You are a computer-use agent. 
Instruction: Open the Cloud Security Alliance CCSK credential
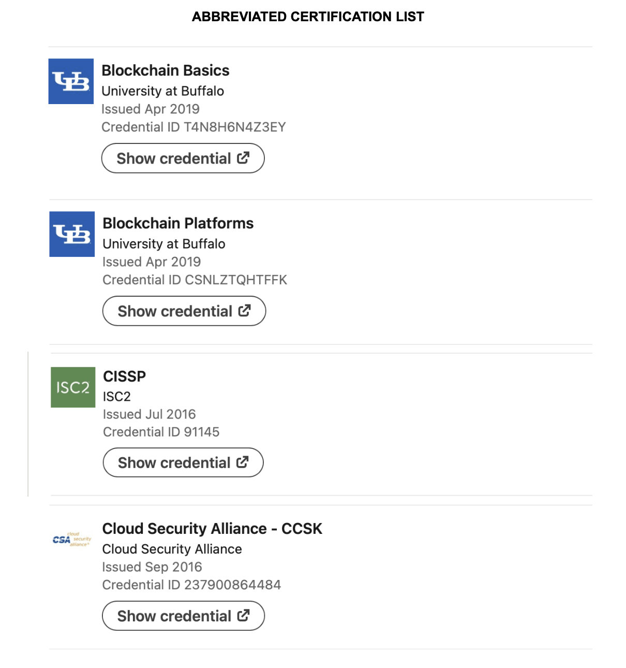183,616
